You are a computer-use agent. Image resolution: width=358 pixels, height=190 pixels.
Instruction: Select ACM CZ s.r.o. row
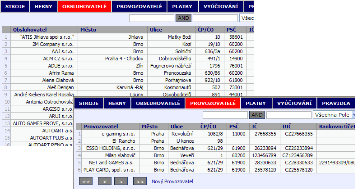coord(128,59)
